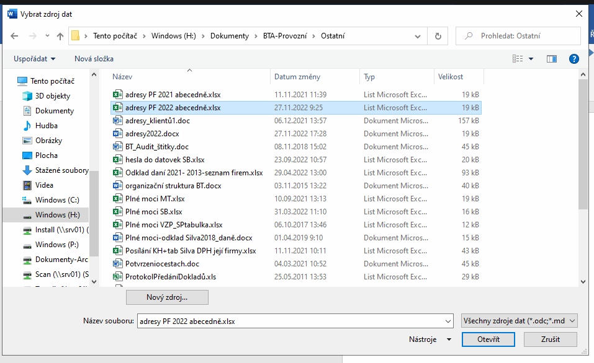Click the file list vertical scrollbar
The image size is (594, 363).
click(582, 149)
